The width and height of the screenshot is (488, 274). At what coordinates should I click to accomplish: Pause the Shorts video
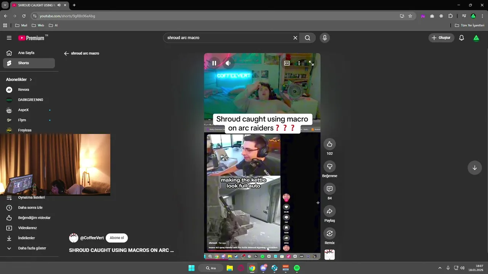coord(214,63)
